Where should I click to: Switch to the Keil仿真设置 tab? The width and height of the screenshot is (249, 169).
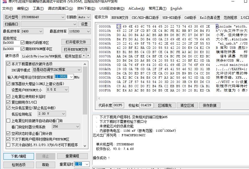click(x=210, y=18)
